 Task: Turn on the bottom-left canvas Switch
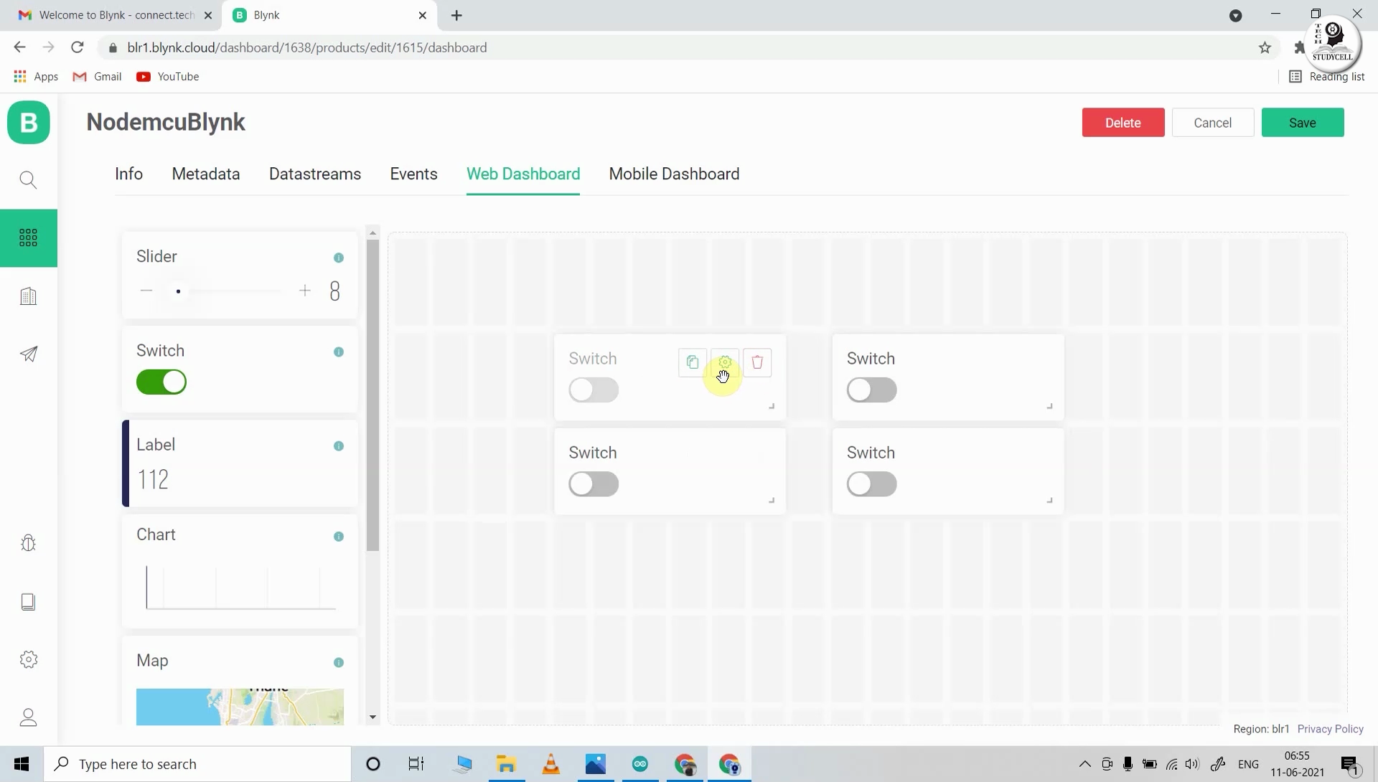[594, 484]
